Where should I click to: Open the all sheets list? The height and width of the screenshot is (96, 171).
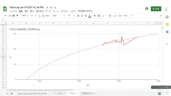[x=12, y=94]
